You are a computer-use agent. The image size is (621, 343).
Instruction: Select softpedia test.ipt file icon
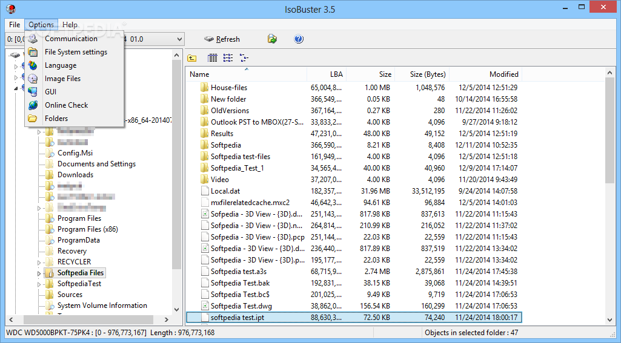coord(205,317)
